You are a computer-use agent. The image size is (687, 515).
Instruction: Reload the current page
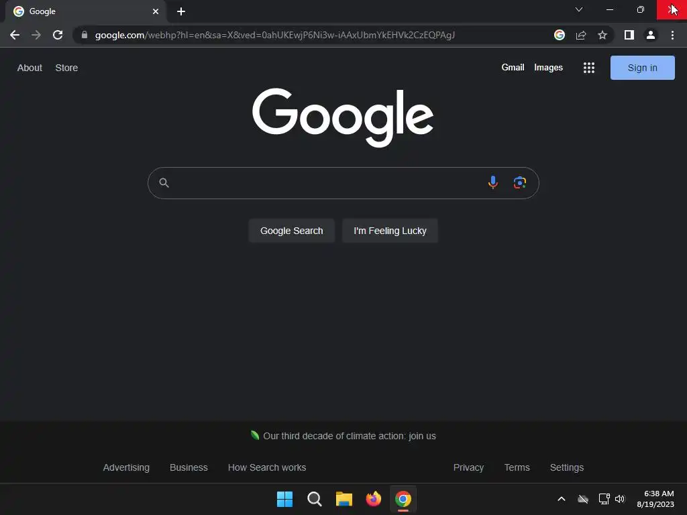tap(58, 35)
